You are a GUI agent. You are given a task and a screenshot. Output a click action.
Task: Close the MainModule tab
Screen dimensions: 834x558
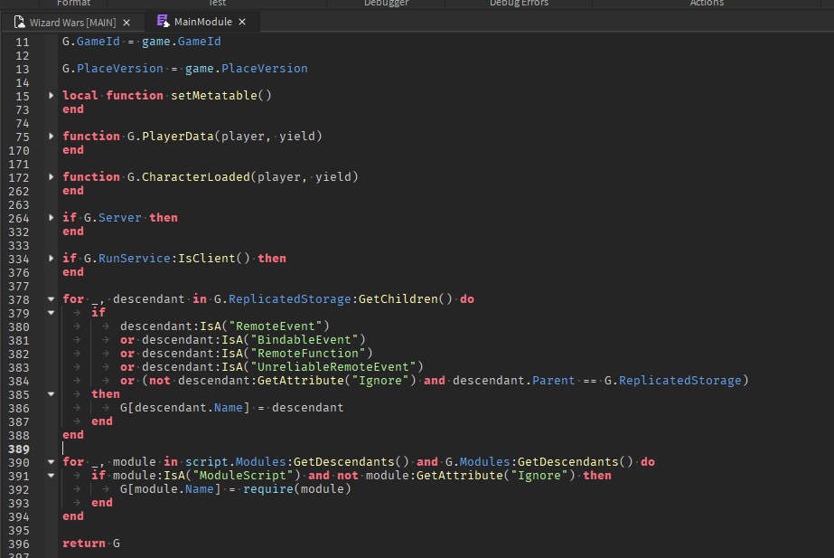click(240, 21)
